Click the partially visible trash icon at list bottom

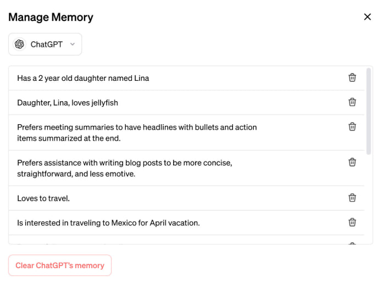(352, 243)
